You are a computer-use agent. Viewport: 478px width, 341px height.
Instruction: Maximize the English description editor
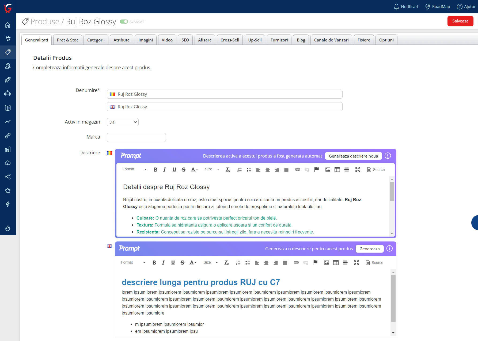tap(356, 263)
